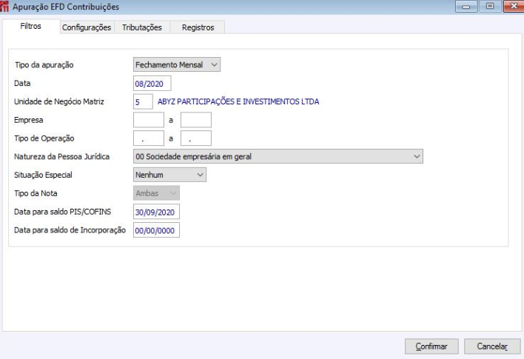The width and height of the screenshot is (524, 359).
Task: Maximize the Apuração EFD Contribuições window
Action: [x=489, y=7]
